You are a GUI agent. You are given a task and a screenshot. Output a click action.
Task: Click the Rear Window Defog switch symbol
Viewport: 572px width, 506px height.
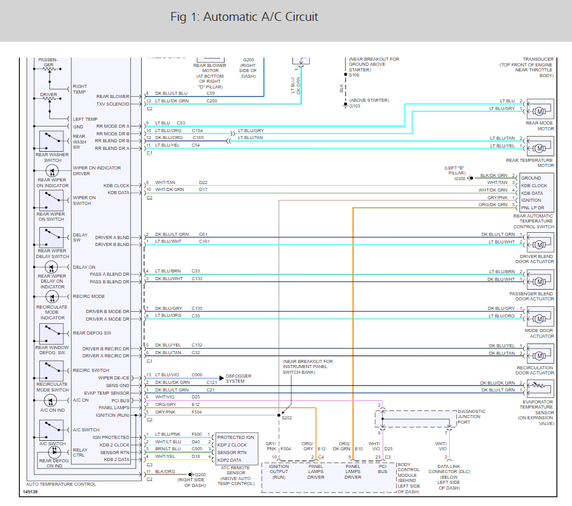(x=53, y=333)
